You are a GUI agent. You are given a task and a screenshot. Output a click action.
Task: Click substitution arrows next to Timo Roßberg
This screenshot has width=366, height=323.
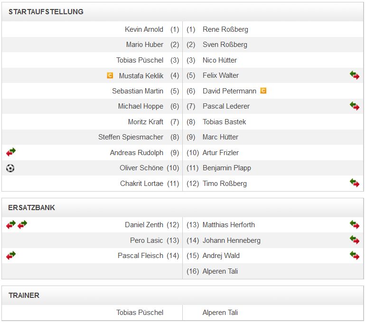click(354, 183)
